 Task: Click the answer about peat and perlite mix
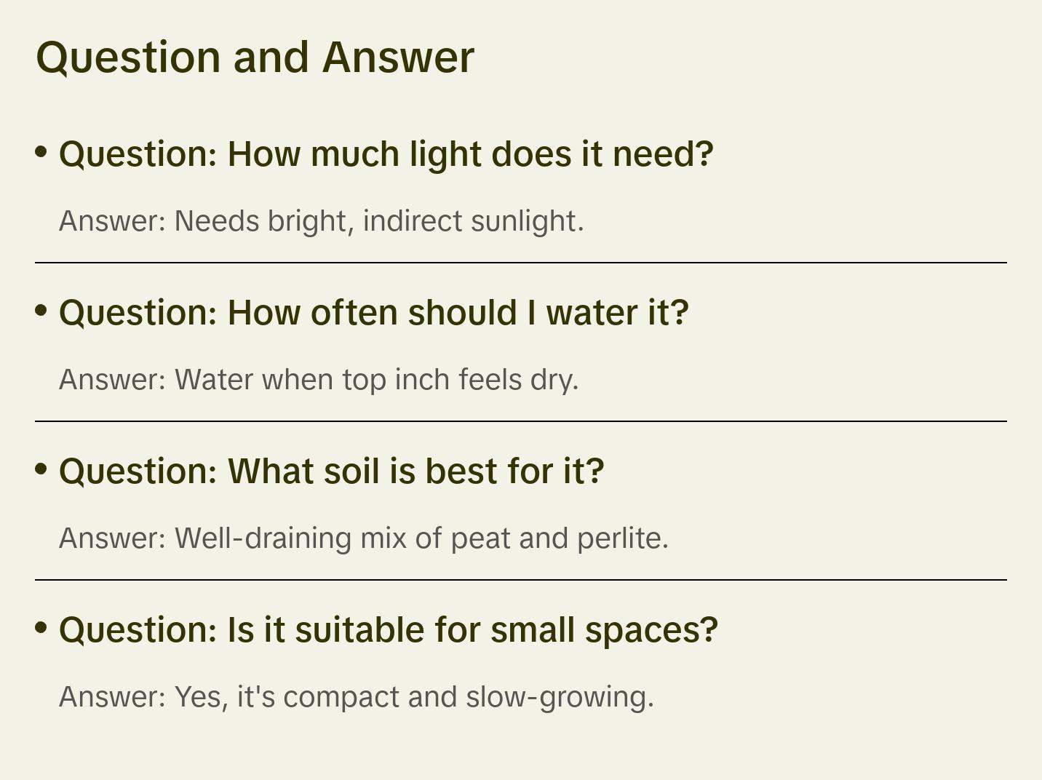pos(363,538)
